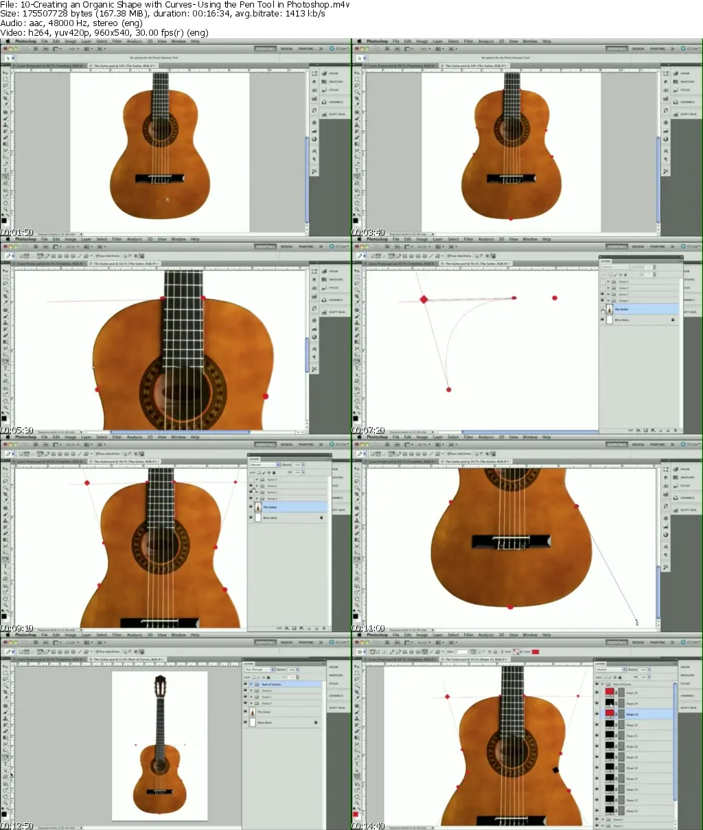Click the new layer icon in 00:07:20 frame

pos(667,430)
